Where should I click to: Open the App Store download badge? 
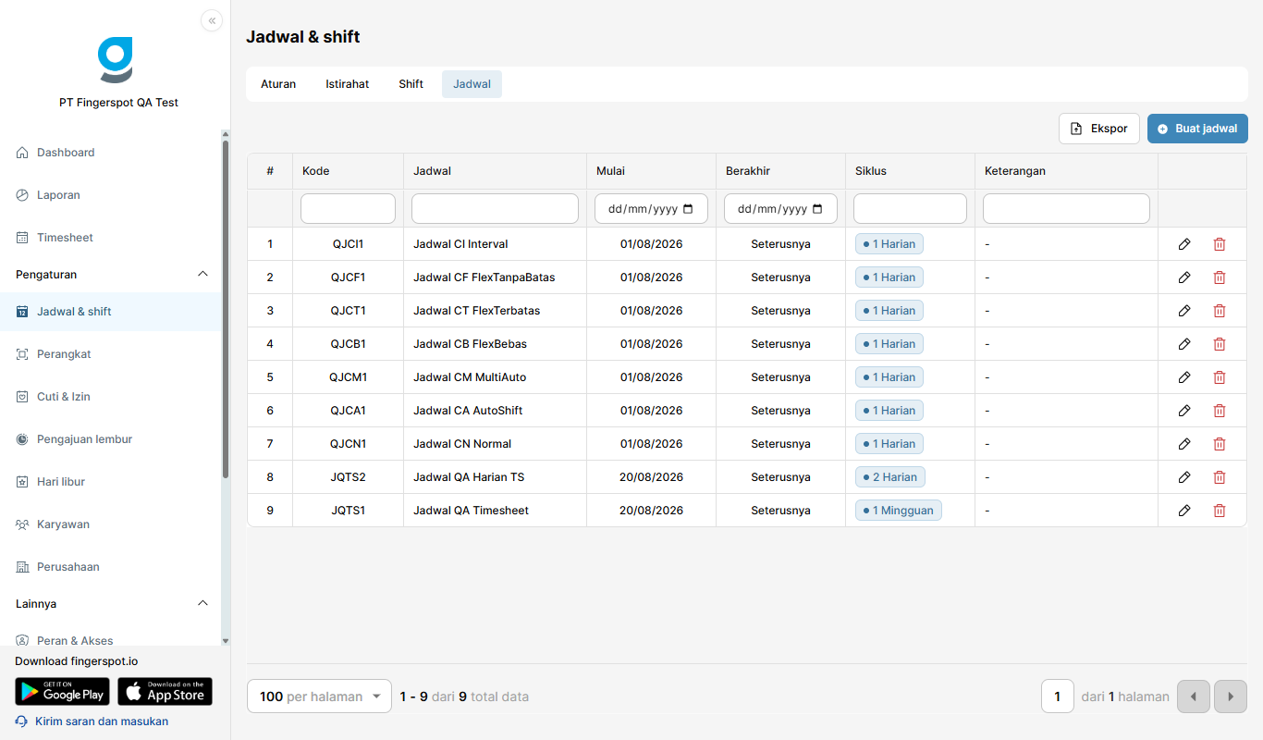click(166, 692)
